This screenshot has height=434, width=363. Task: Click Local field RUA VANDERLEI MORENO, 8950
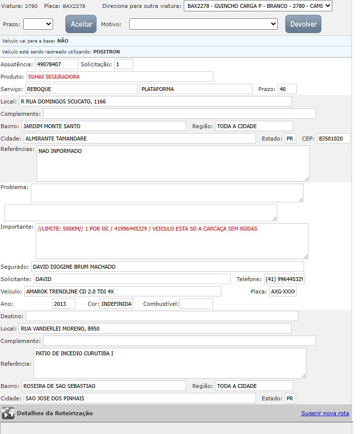coord(155,329)
